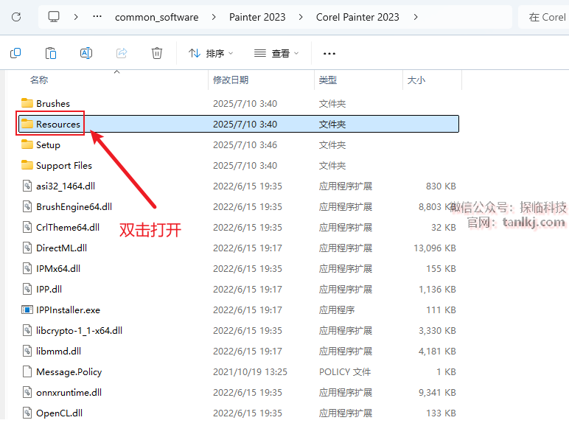This screenshot has height=423, width=569.
Task: Sort by the 大小 column header
Action: point(416,80)
